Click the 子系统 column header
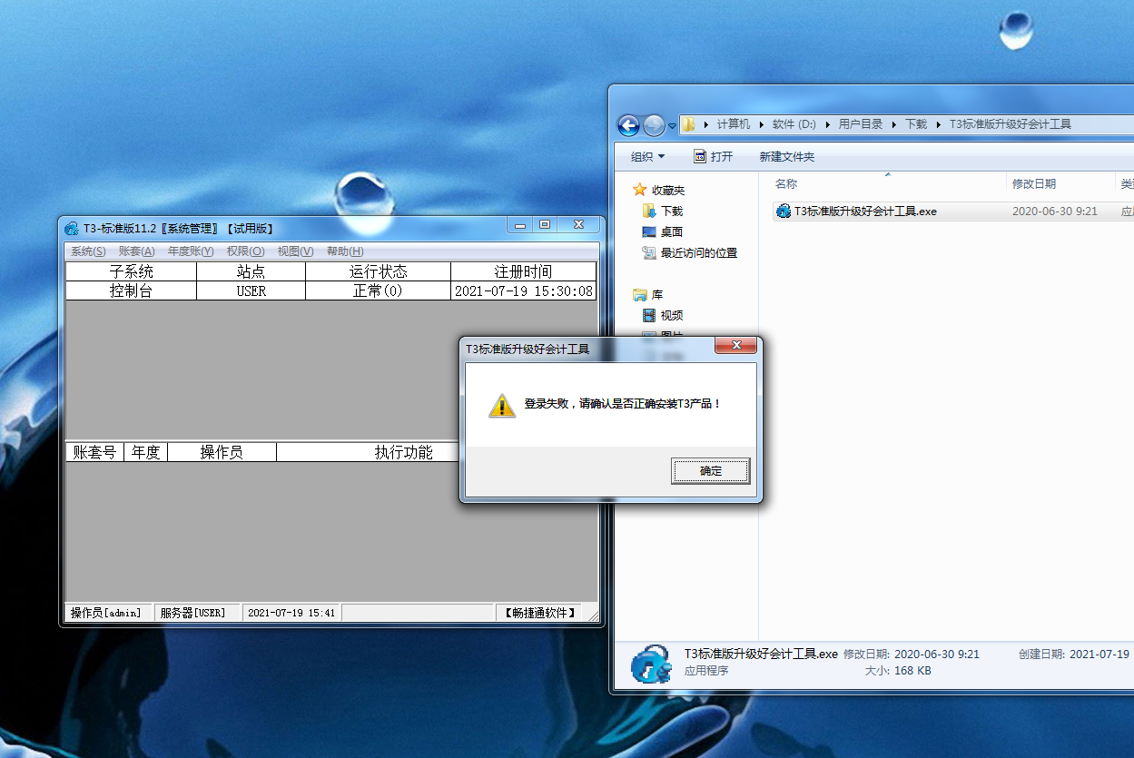1134x758 pixels. click(131, 271)
